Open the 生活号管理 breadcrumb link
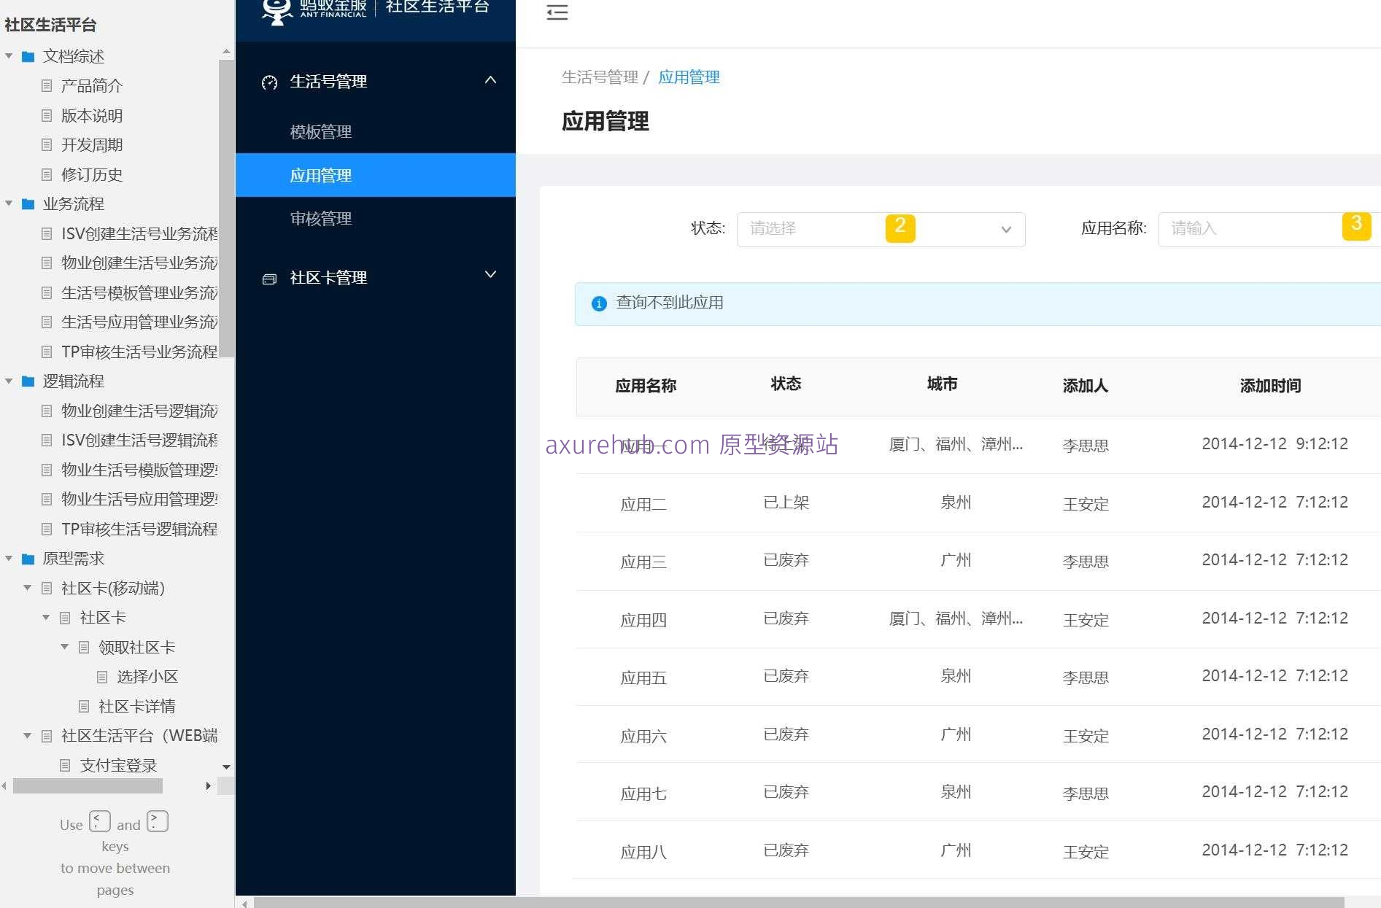Image resolution: width=1381 pixels, height=908 pixels. click(600, 77)
